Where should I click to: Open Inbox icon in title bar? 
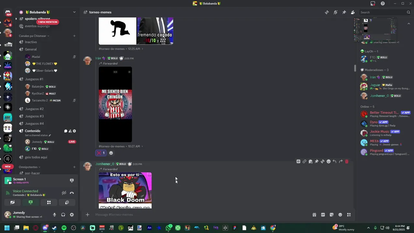click(373, 4)
